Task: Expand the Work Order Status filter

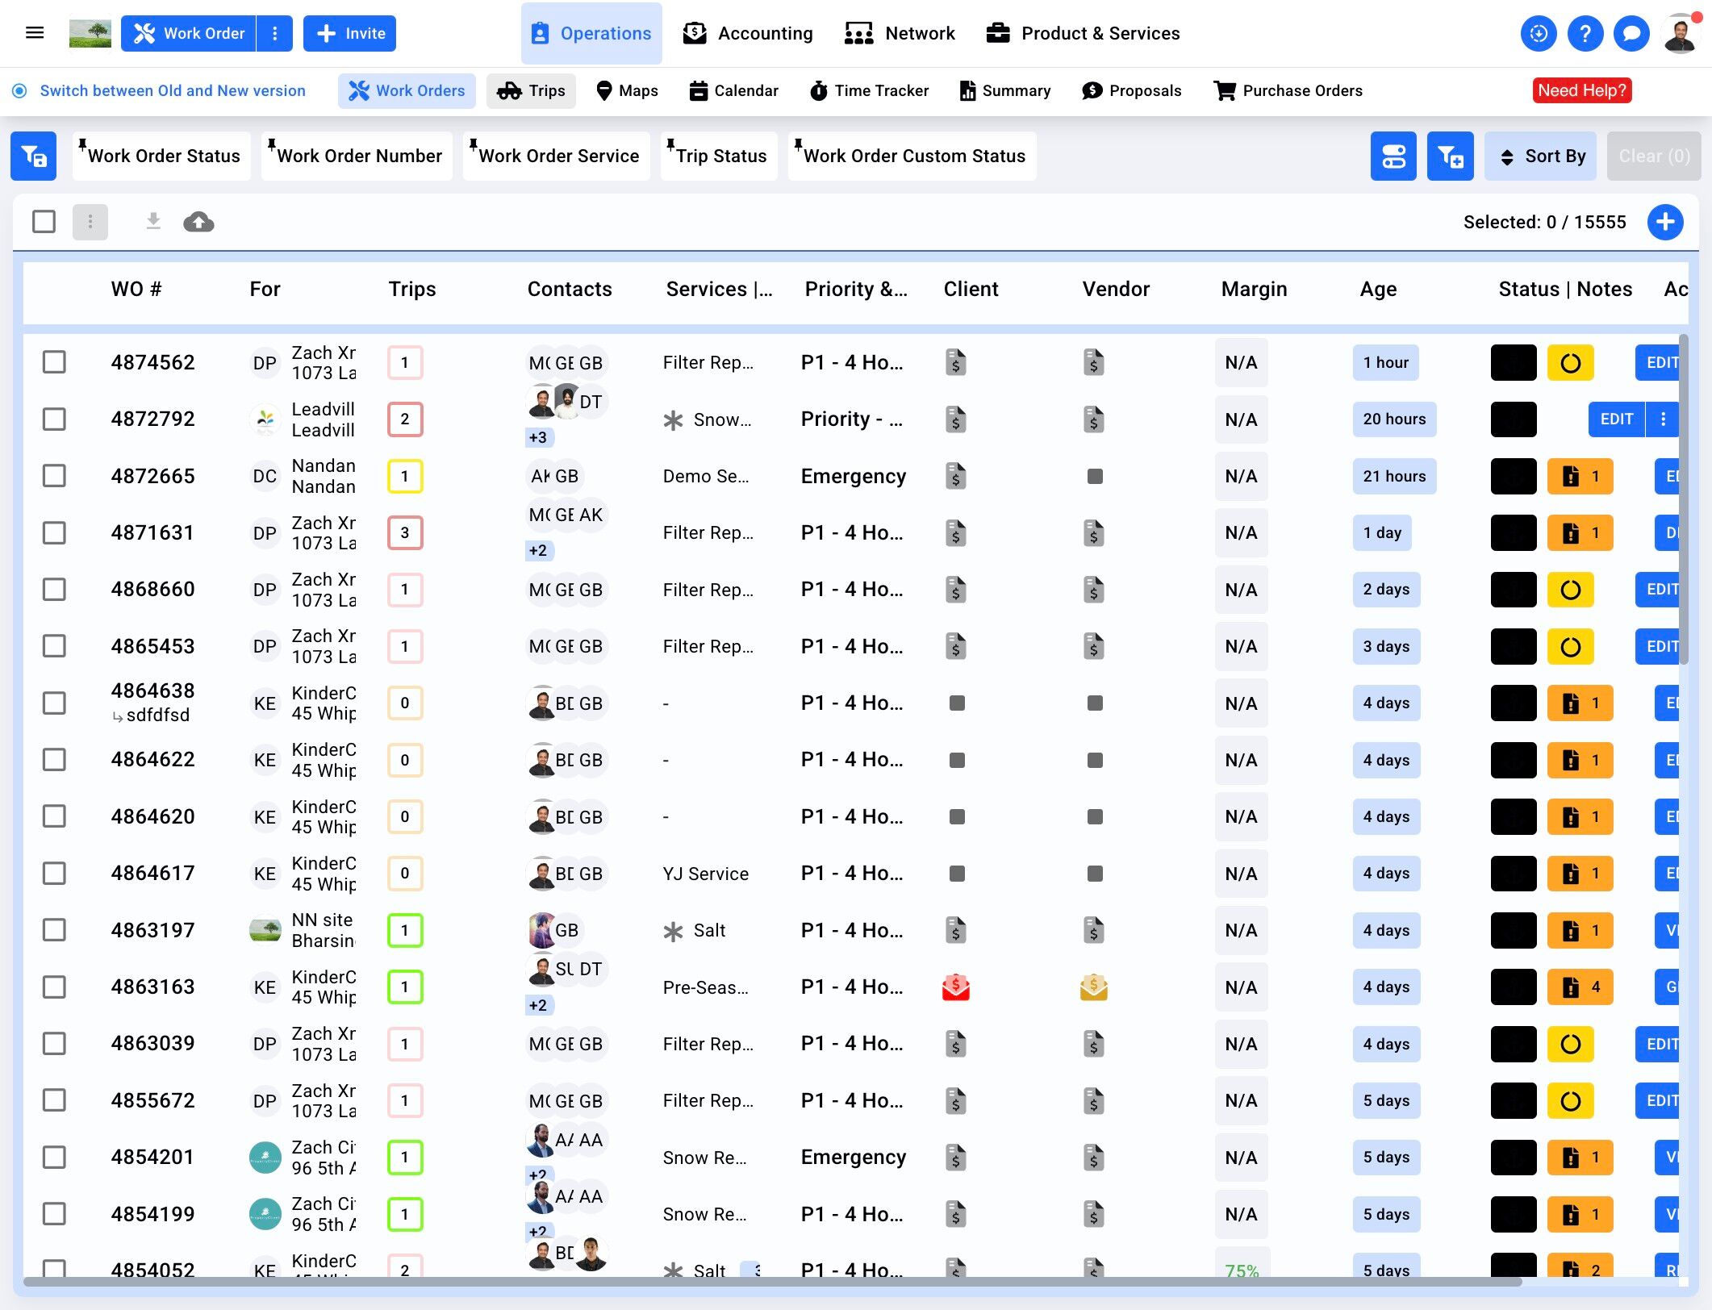Action: [x=161, y=156]
